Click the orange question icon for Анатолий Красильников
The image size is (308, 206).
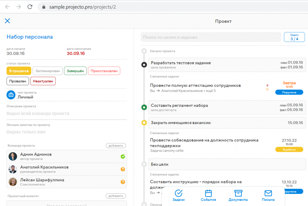(123, 169)
